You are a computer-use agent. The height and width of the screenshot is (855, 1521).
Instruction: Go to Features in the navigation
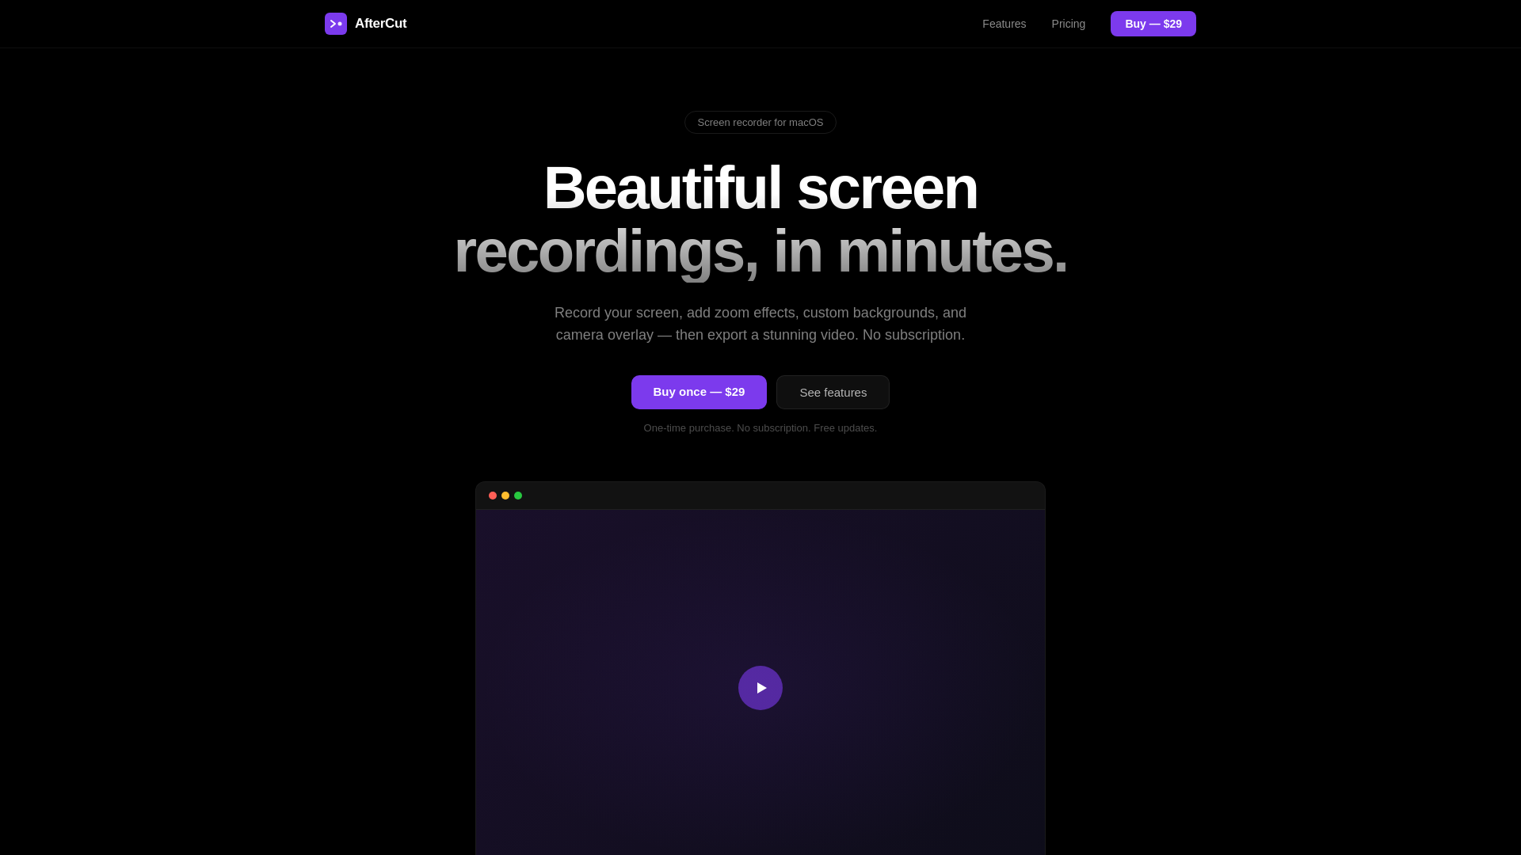click(1004, 24)
